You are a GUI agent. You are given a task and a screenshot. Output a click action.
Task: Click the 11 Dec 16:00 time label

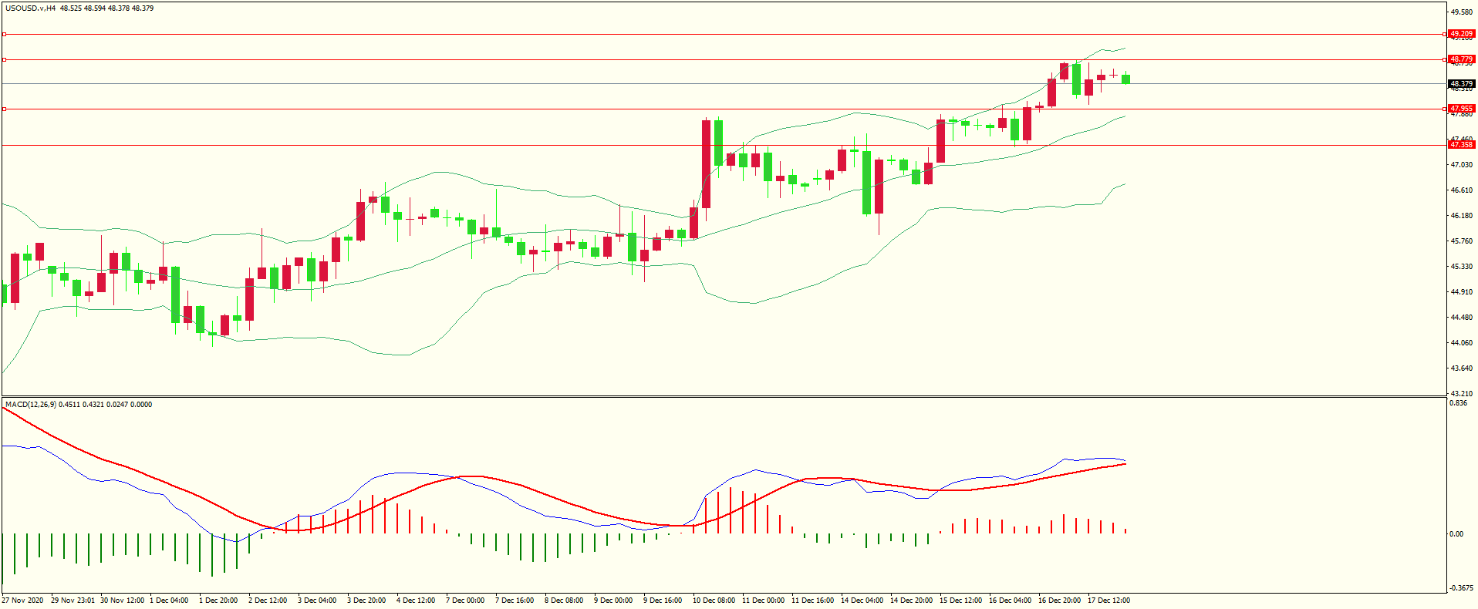812,601
